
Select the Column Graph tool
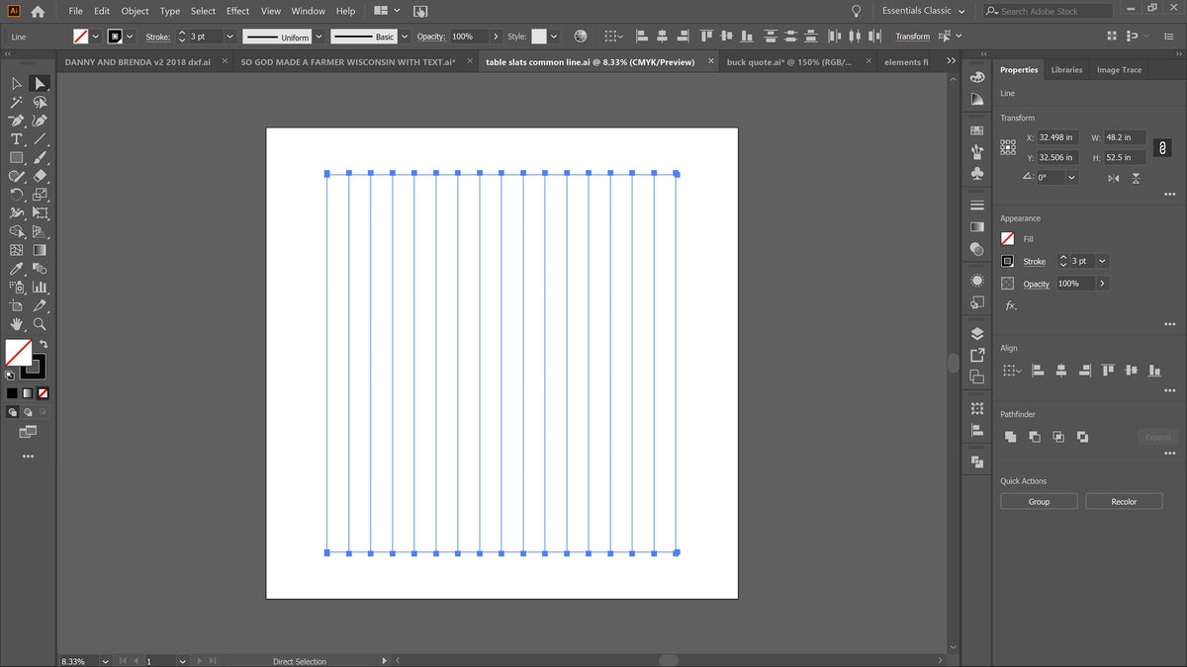point(40,288)
